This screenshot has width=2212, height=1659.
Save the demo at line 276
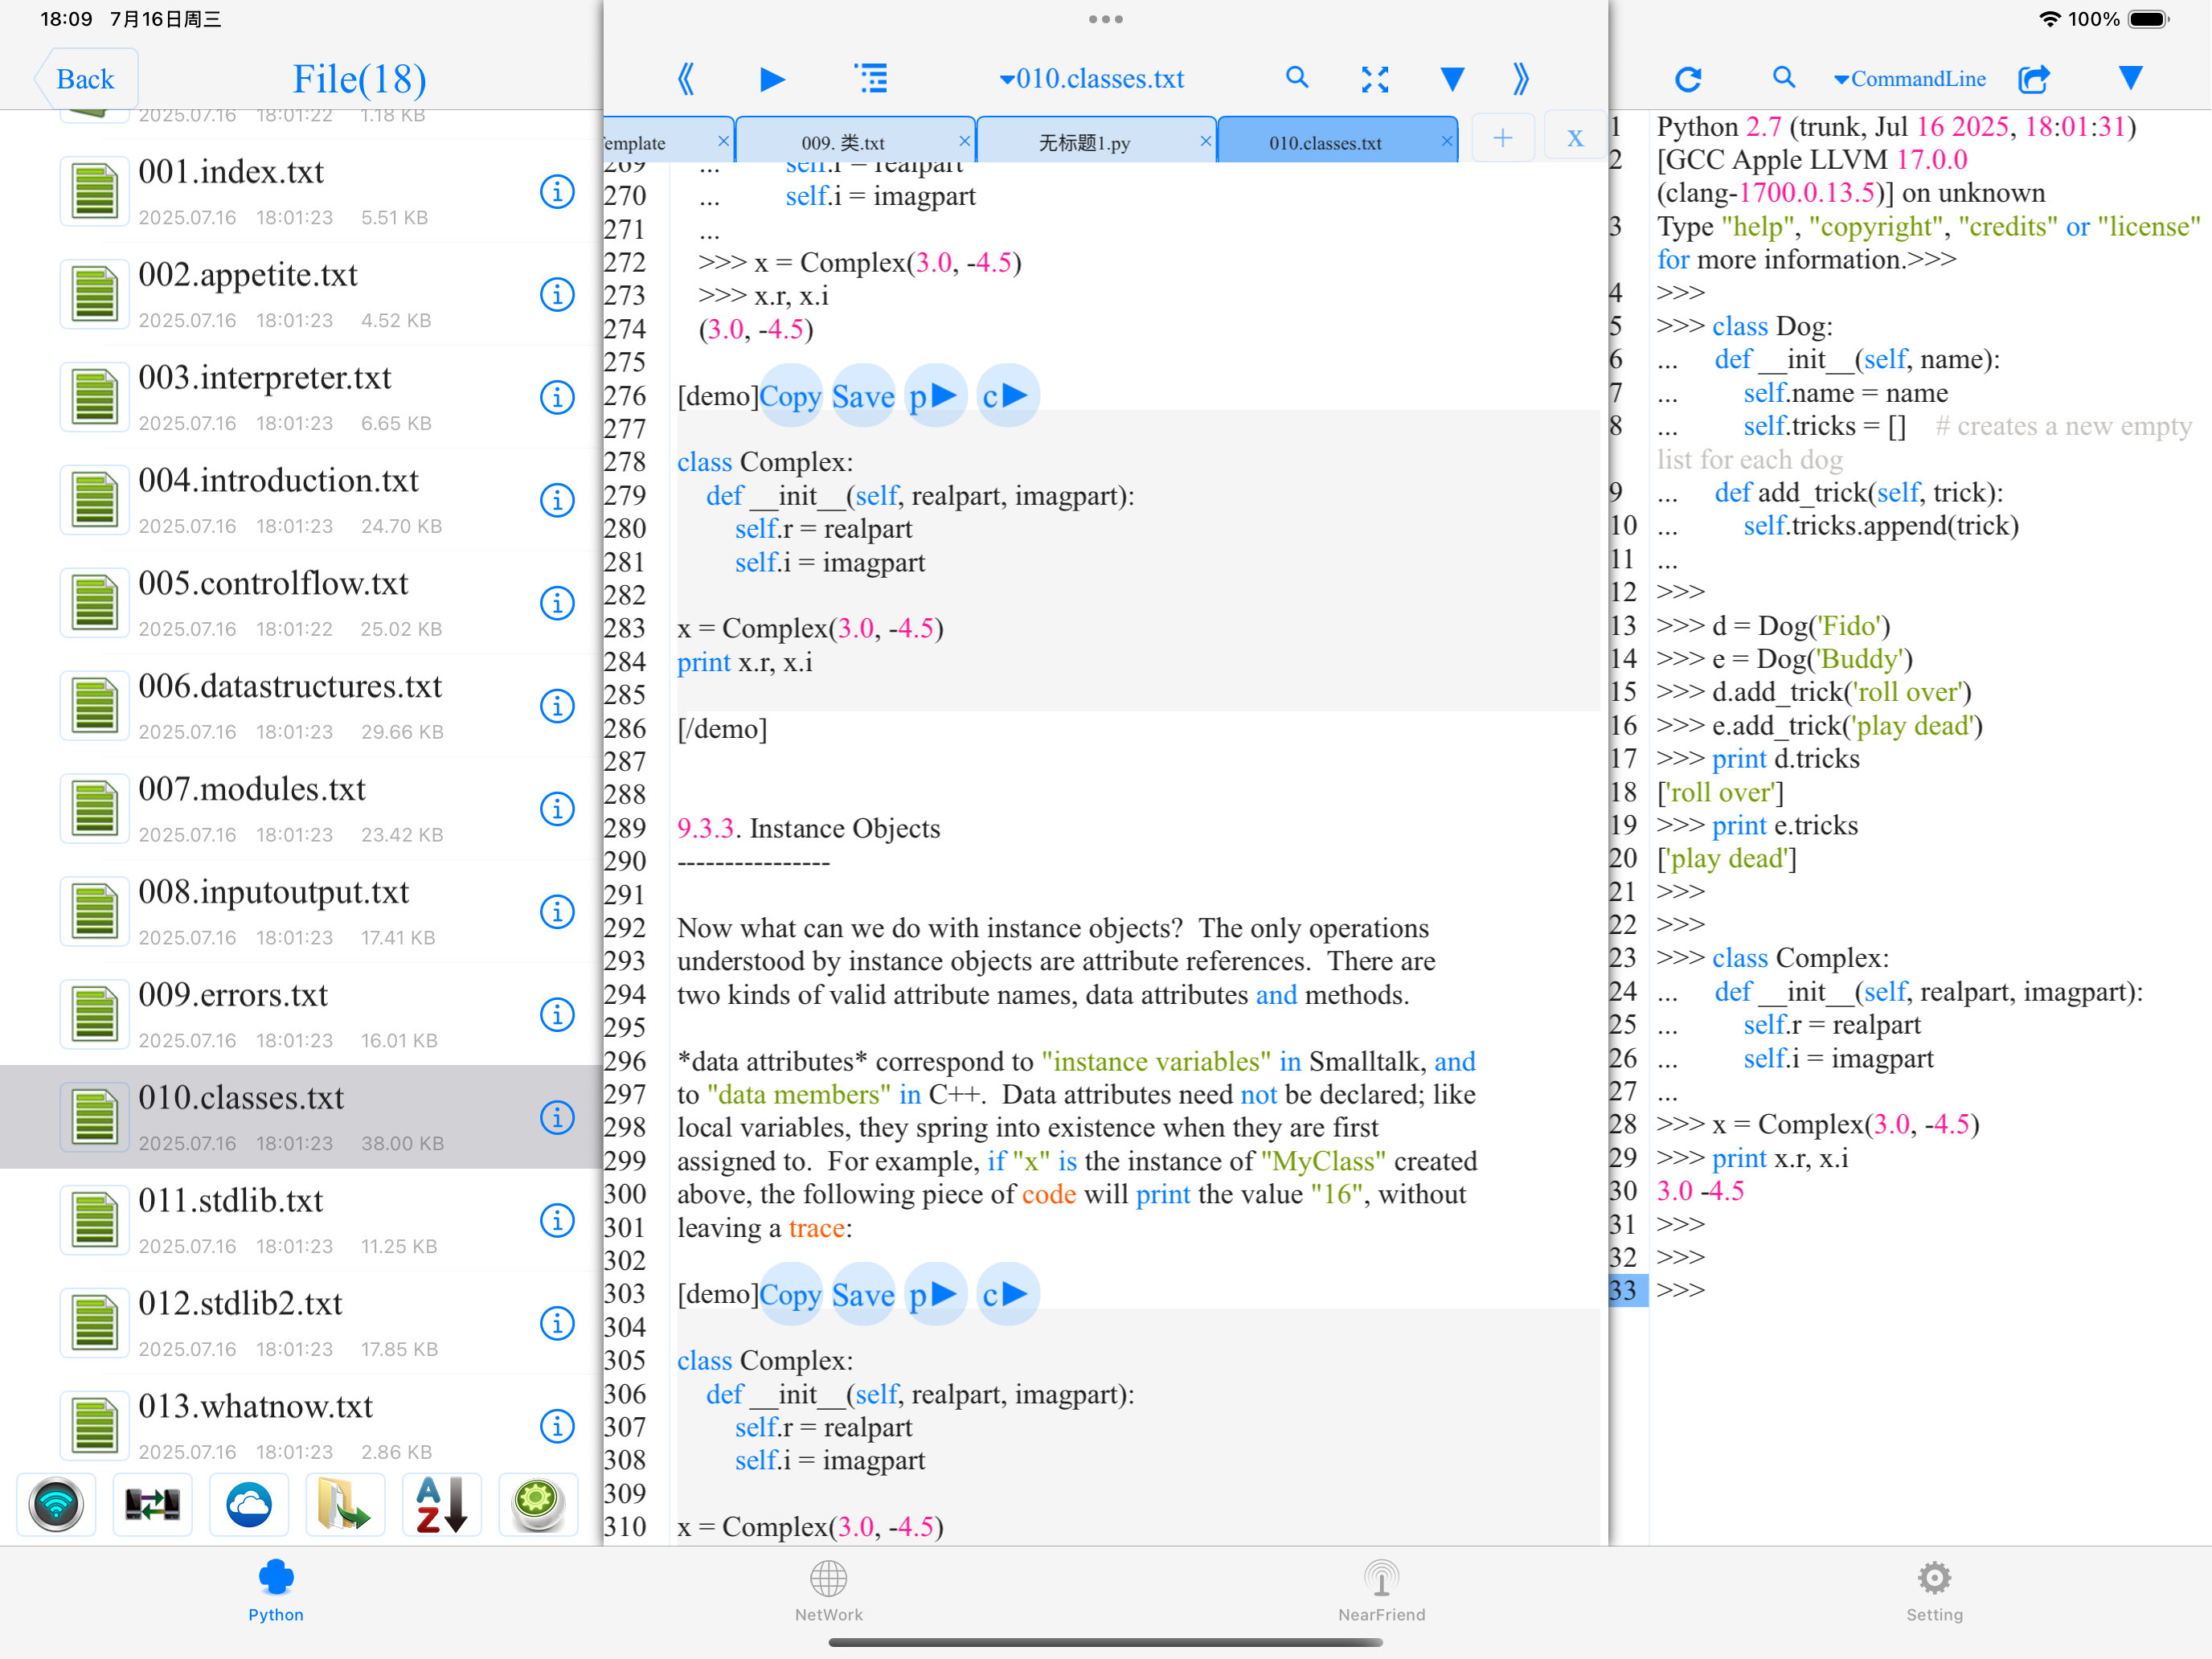(x=863, y=396)
